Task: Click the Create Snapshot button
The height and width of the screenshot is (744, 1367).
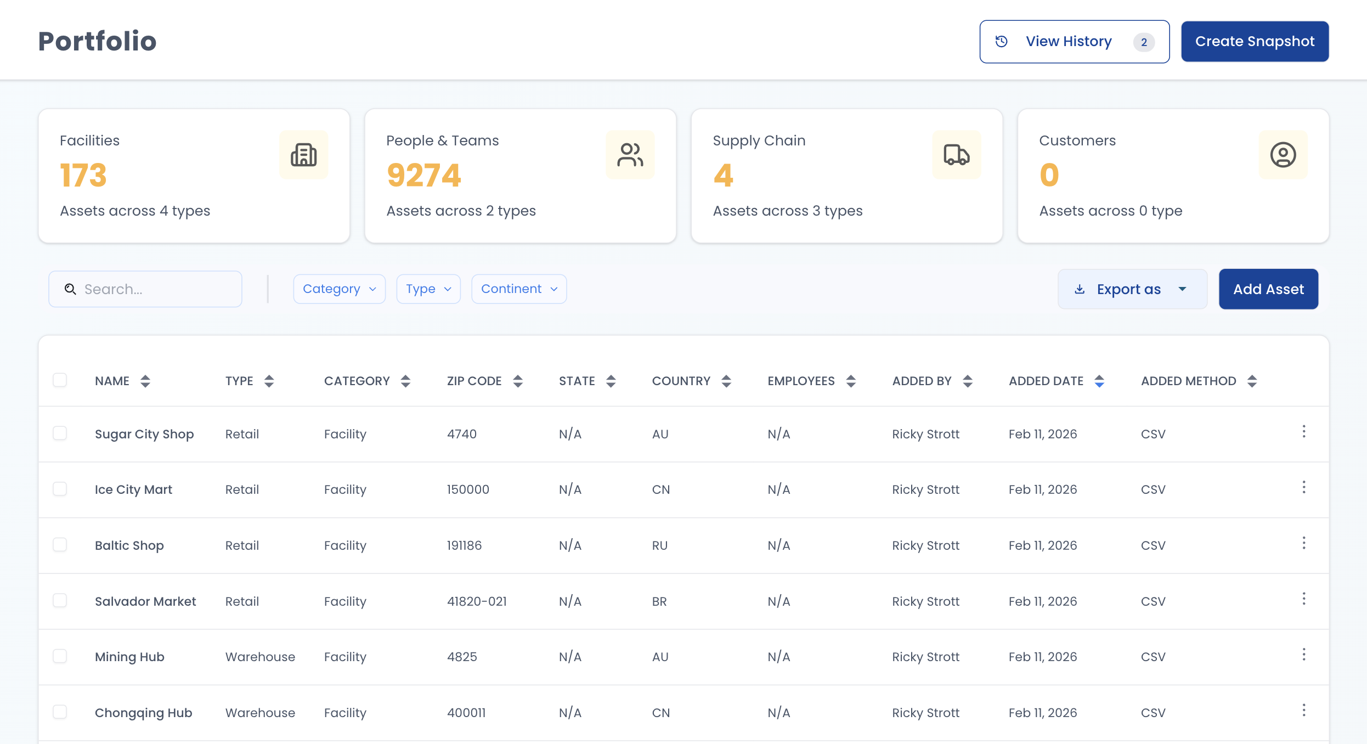Action: click(x=1255, y=42)
